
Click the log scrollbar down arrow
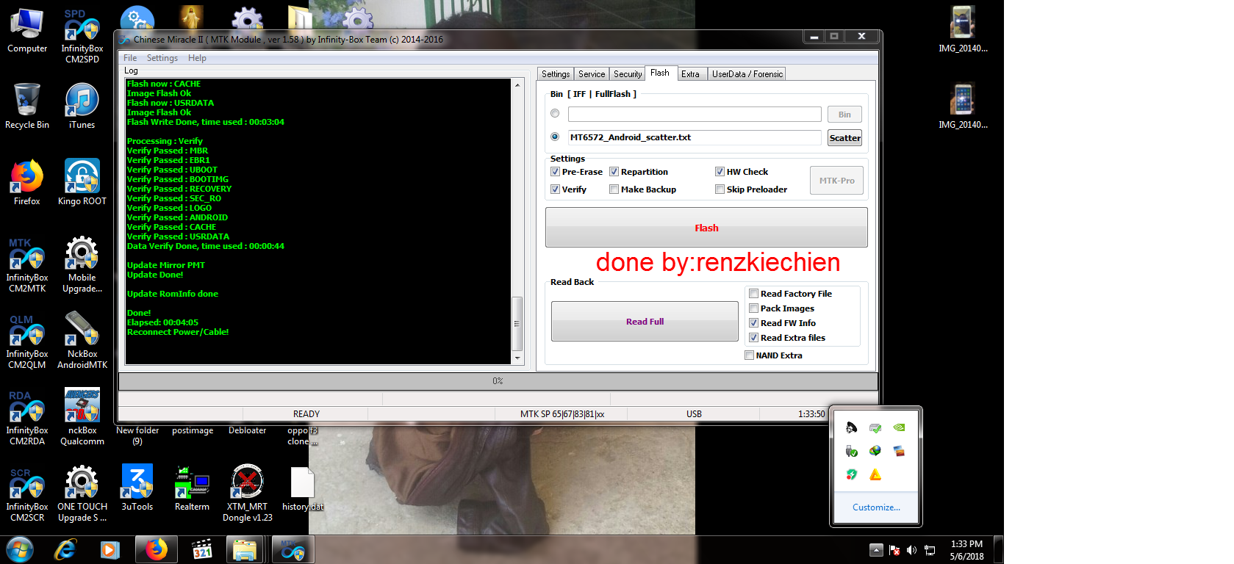[517, 358]
